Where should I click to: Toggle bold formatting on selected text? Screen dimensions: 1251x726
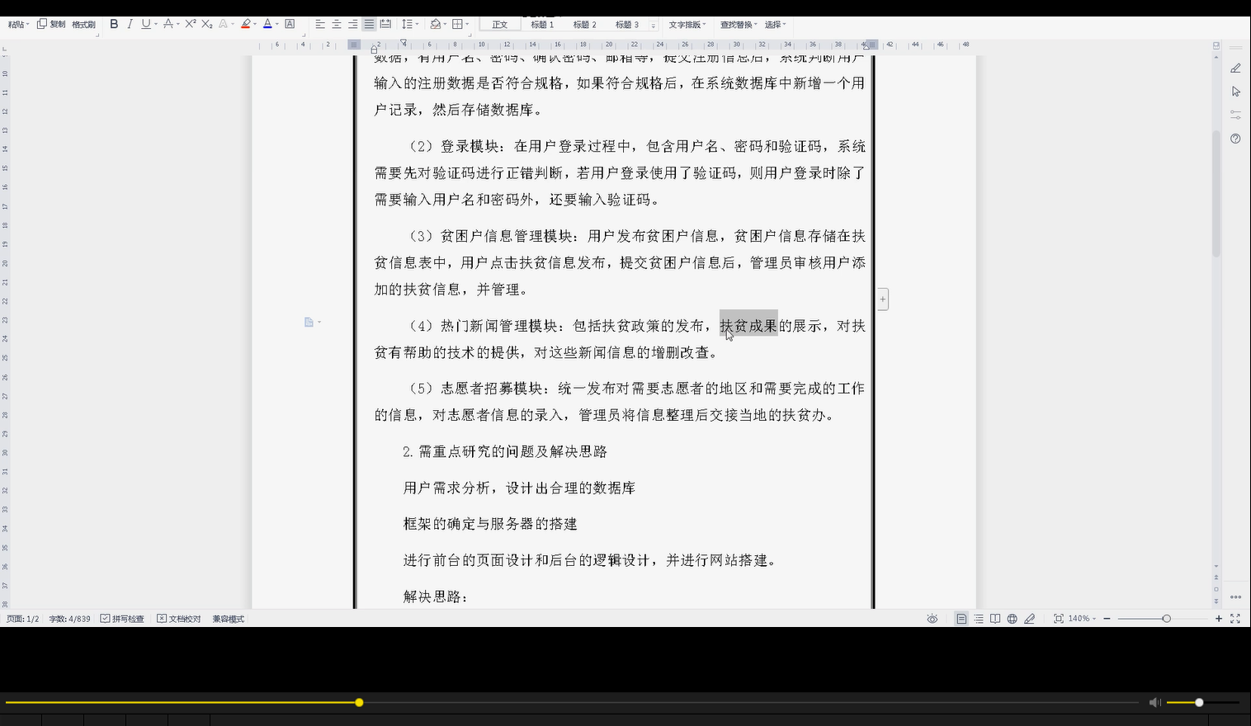point(114,24)
